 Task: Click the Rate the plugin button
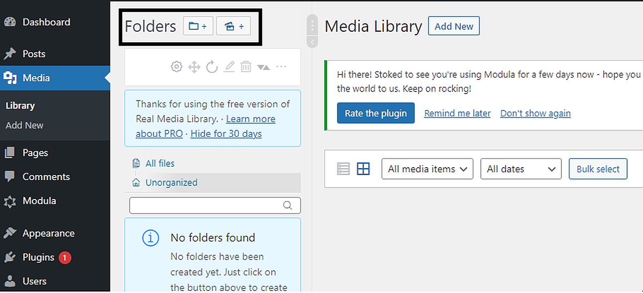pyautogui.click(x=376, y=113)
